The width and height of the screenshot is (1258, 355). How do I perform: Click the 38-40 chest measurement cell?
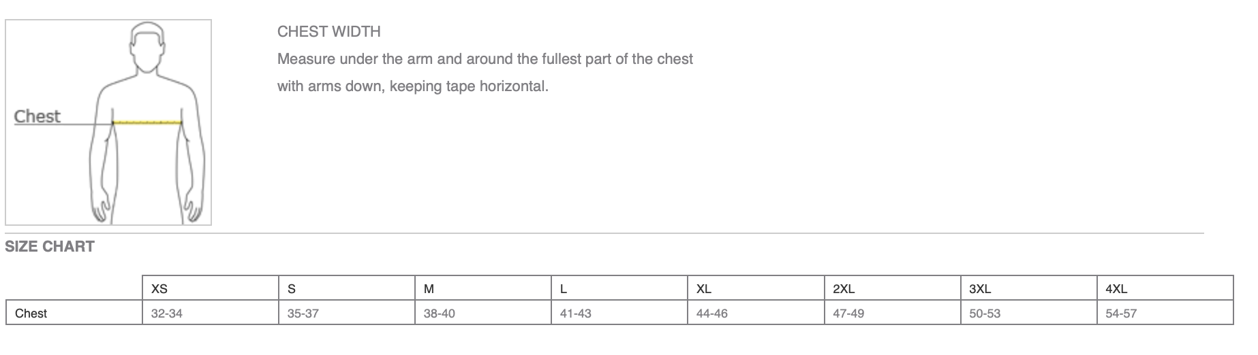point(483,313)
